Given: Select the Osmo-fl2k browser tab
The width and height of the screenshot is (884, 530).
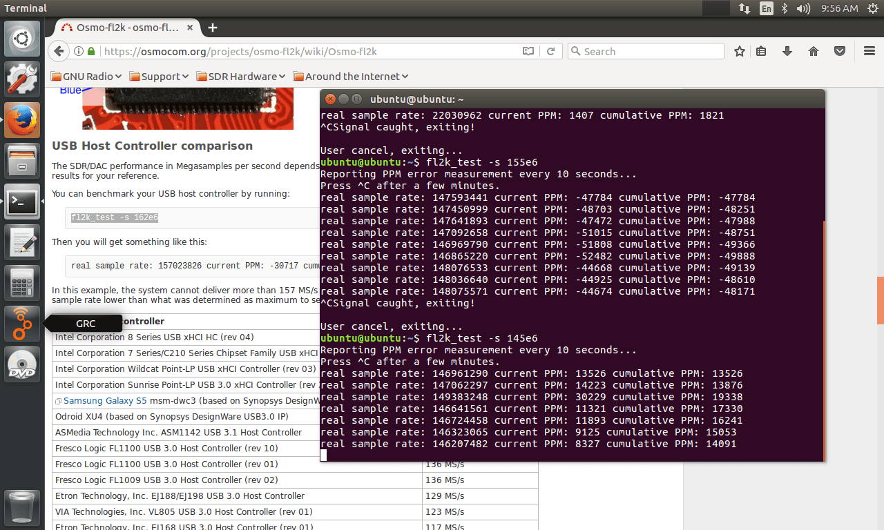Looking at the screenshot, I should tap(127, 28).
